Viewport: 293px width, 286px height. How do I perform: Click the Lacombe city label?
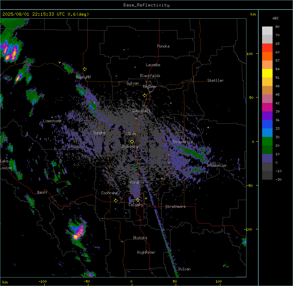coord(153,65)
